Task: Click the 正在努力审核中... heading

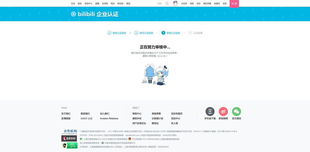Action: (x=155, y=47)
